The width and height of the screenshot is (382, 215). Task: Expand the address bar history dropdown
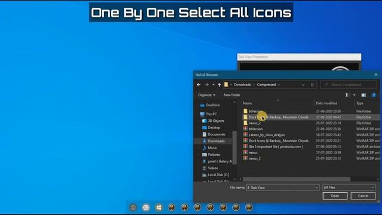(x=303, y=85)
